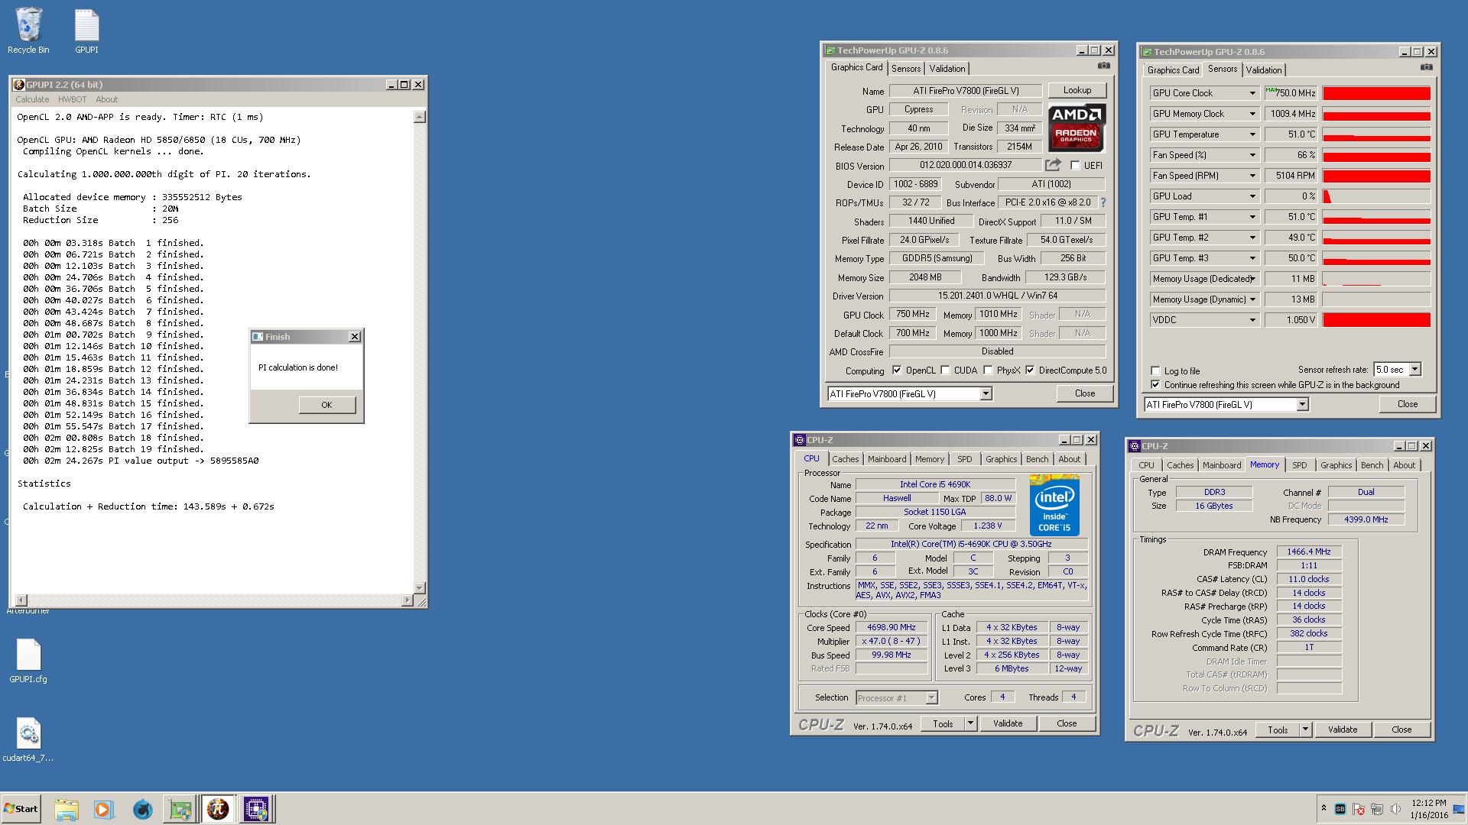The height and width of the screenshot is (825, 1468).
Task: Toggle the OpenCL computing checkbox
Action: pyautogui.click(x=897, y=370)
